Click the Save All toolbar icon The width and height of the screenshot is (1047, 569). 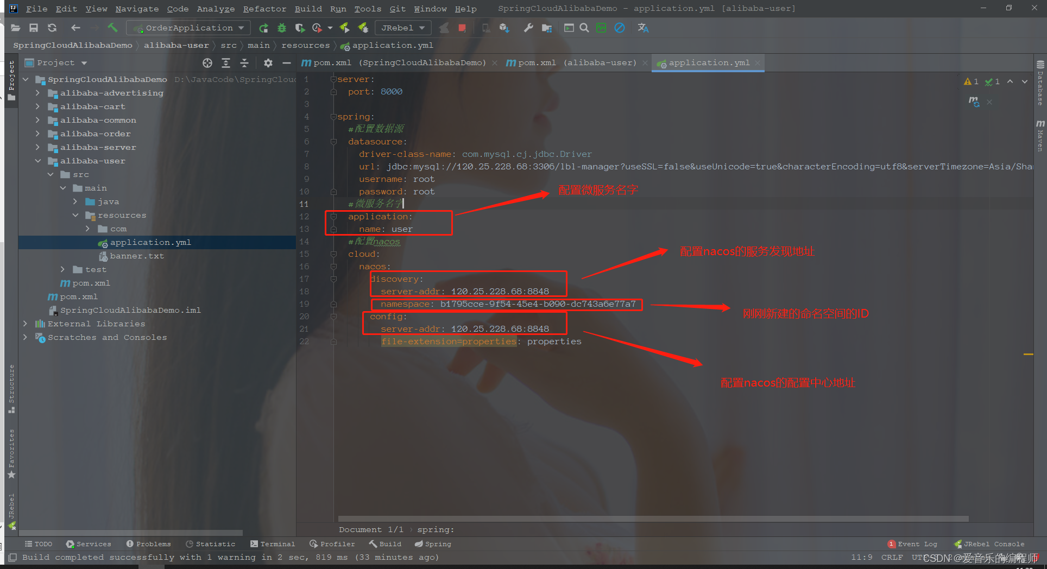(x=34, y=28)
